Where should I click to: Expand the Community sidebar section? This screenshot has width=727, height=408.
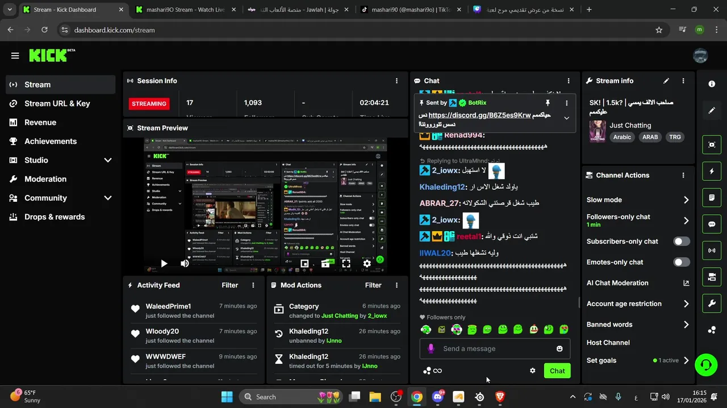(x=108, y=198)
